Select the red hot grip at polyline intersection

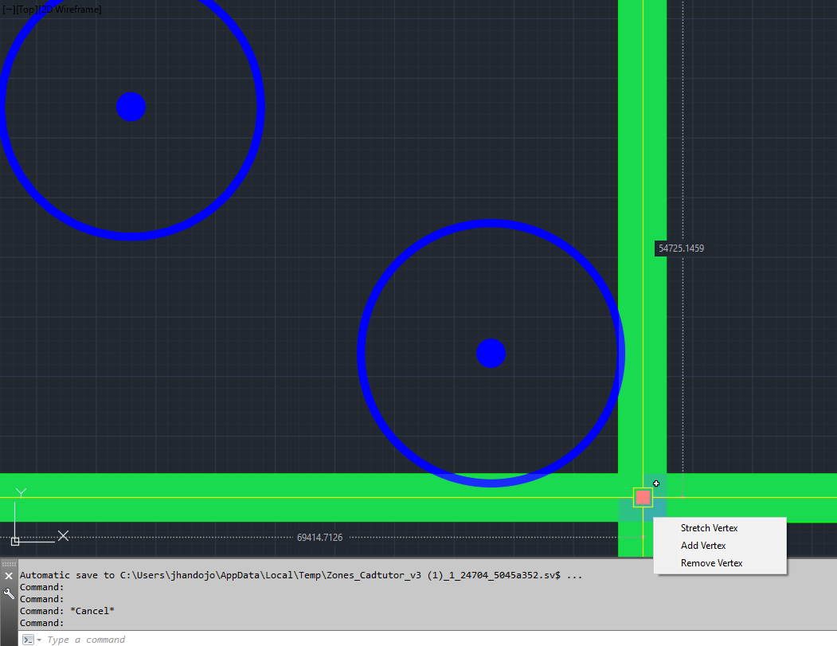click(x=643, y=498)
